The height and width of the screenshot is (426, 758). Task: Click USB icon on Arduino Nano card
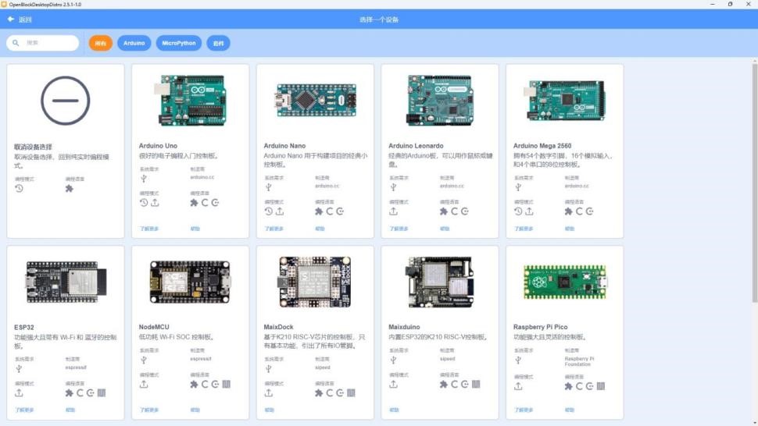(268, 187)
